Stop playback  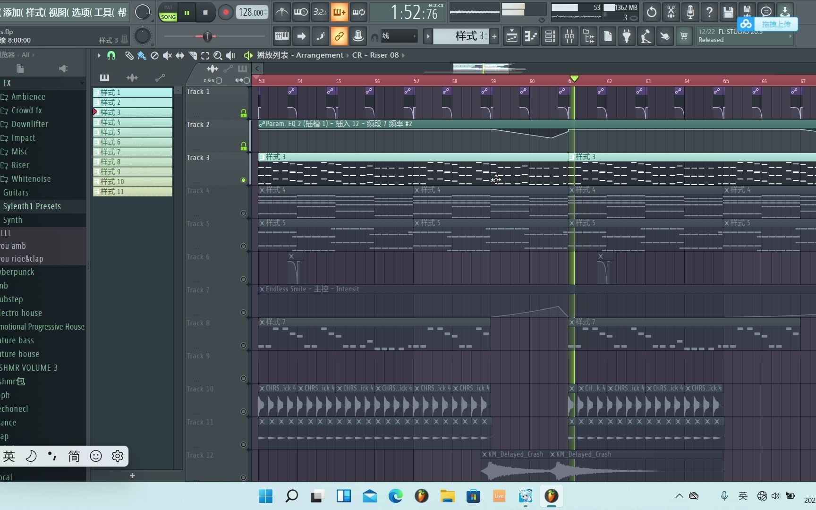click(x=205, y=12)
